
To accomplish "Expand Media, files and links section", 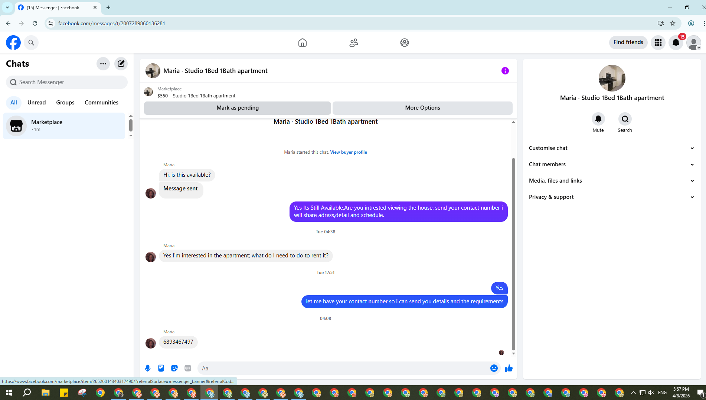I will 612,181.
